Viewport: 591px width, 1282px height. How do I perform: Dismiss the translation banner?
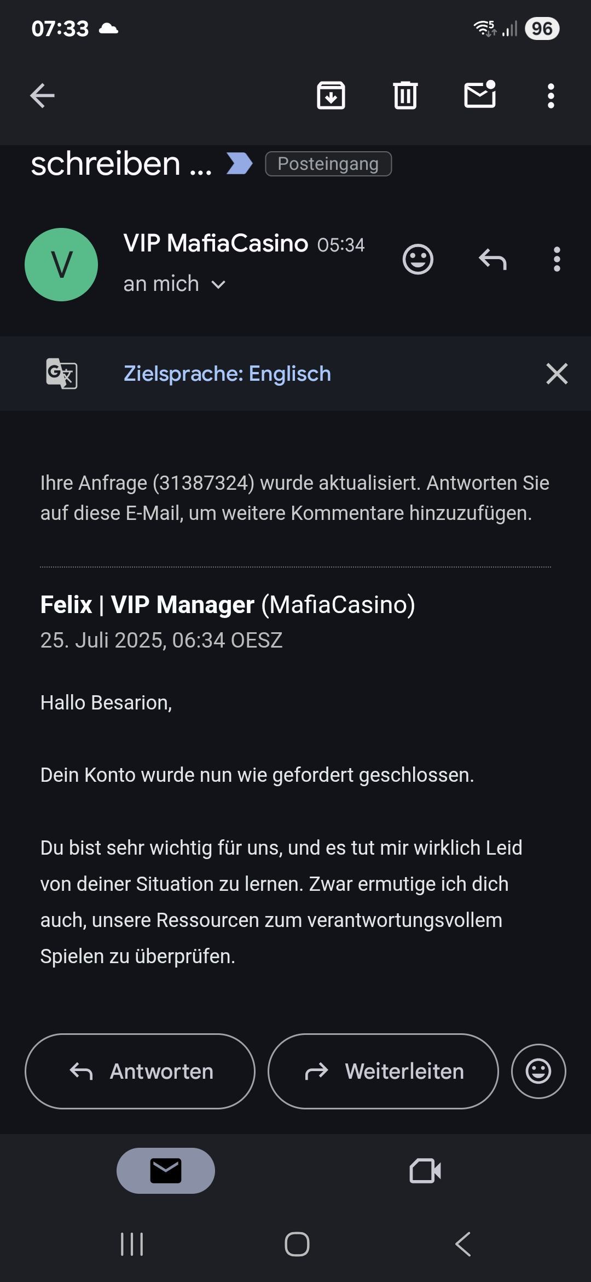pos(557,374)
